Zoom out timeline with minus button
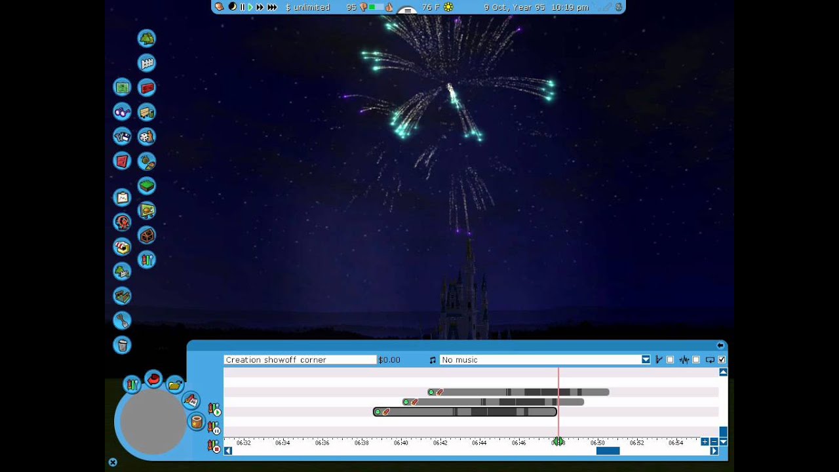 click(x=714, y=442)
